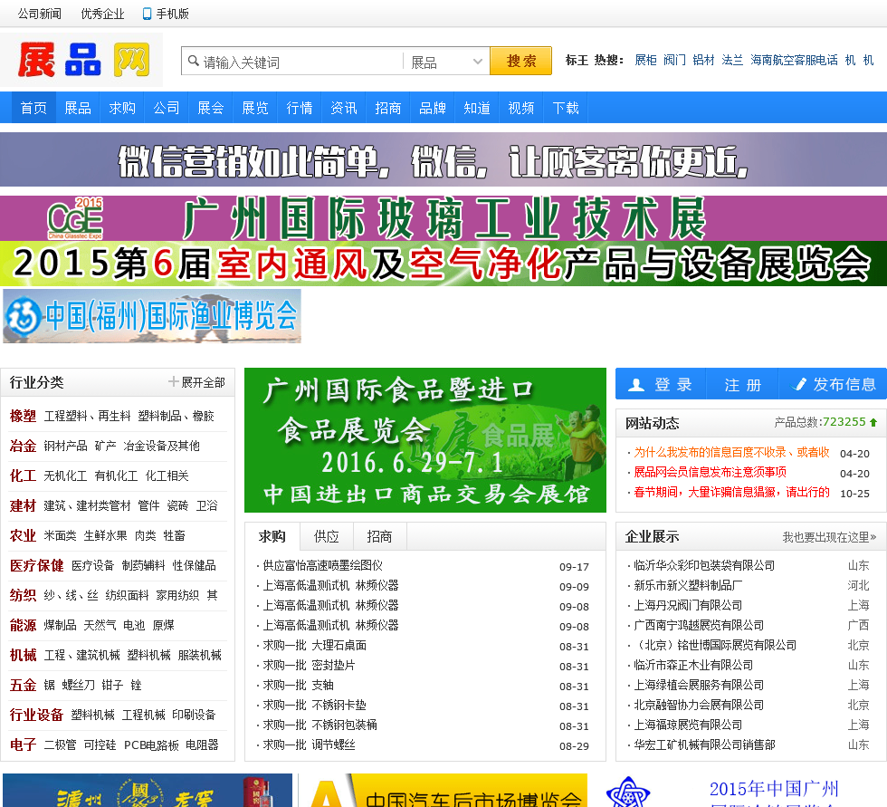Open company 临沂华众彩印包装袋有限公司
This screenshot has height=807, width=887.
(704, 565)
